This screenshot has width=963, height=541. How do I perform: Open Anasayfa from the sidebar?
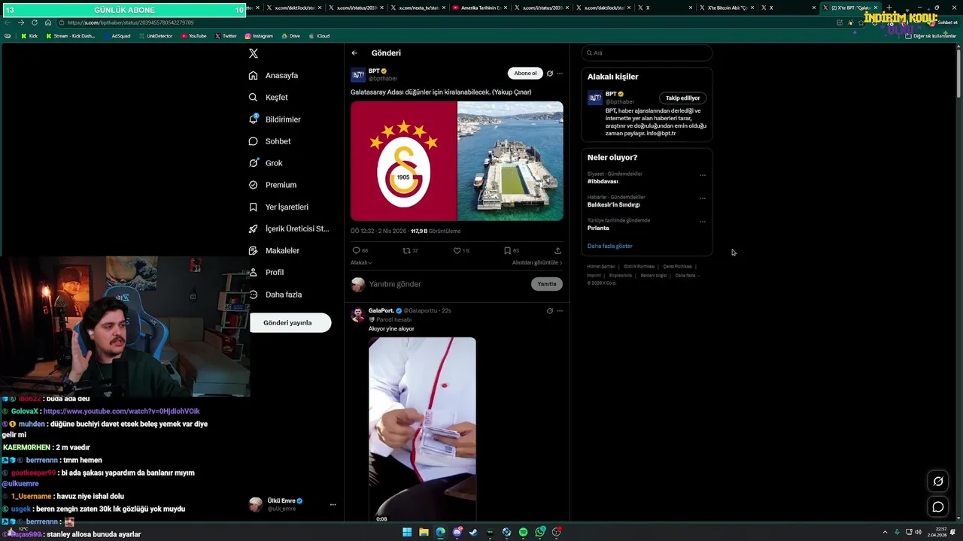point(274,75)
